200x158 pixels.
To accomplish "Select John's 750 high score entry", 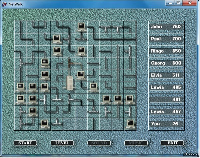I will click(x=166, y=27).
